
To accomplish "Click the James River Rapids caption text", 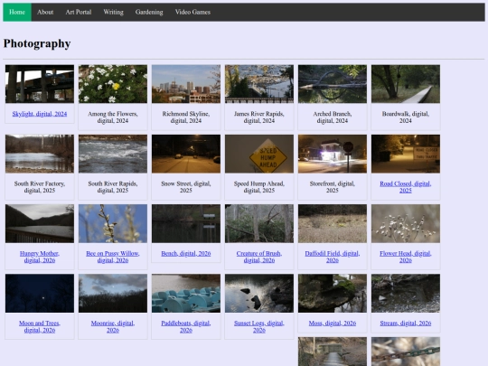I will [x=259, y=117].
